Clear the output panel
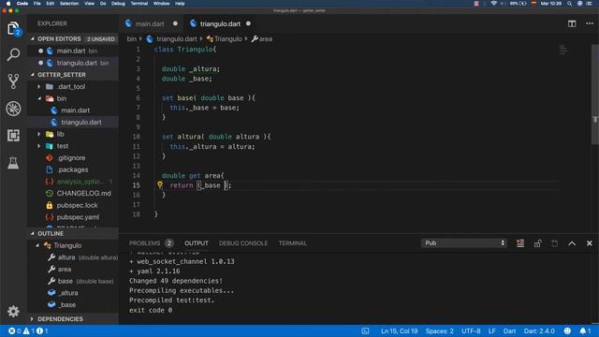599x337 pixels. click(x=520, y=243)
